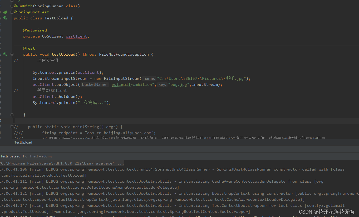Click the 'of 1 test – 986 ms' label
This screenshot has width=359, height=217.
click(x=39, y=156)
